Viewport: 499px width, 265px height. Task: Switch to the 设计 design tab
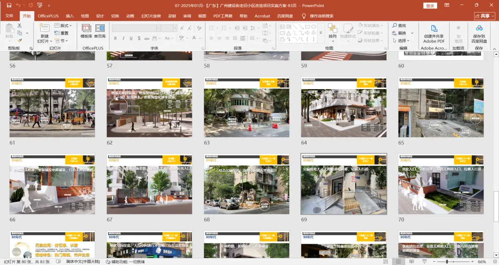(100, 16)
